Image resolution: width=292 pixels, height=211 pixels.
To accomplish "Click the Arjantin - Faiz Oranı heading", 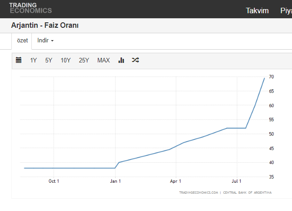I will click(45, 26).
